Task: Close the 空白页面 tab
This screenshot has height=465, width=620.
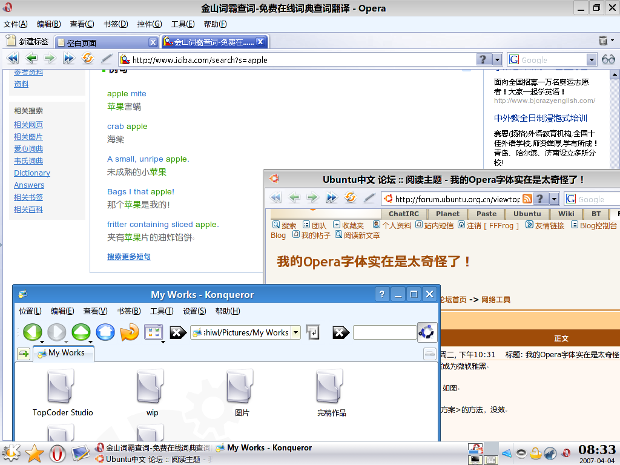Action: 153,42
